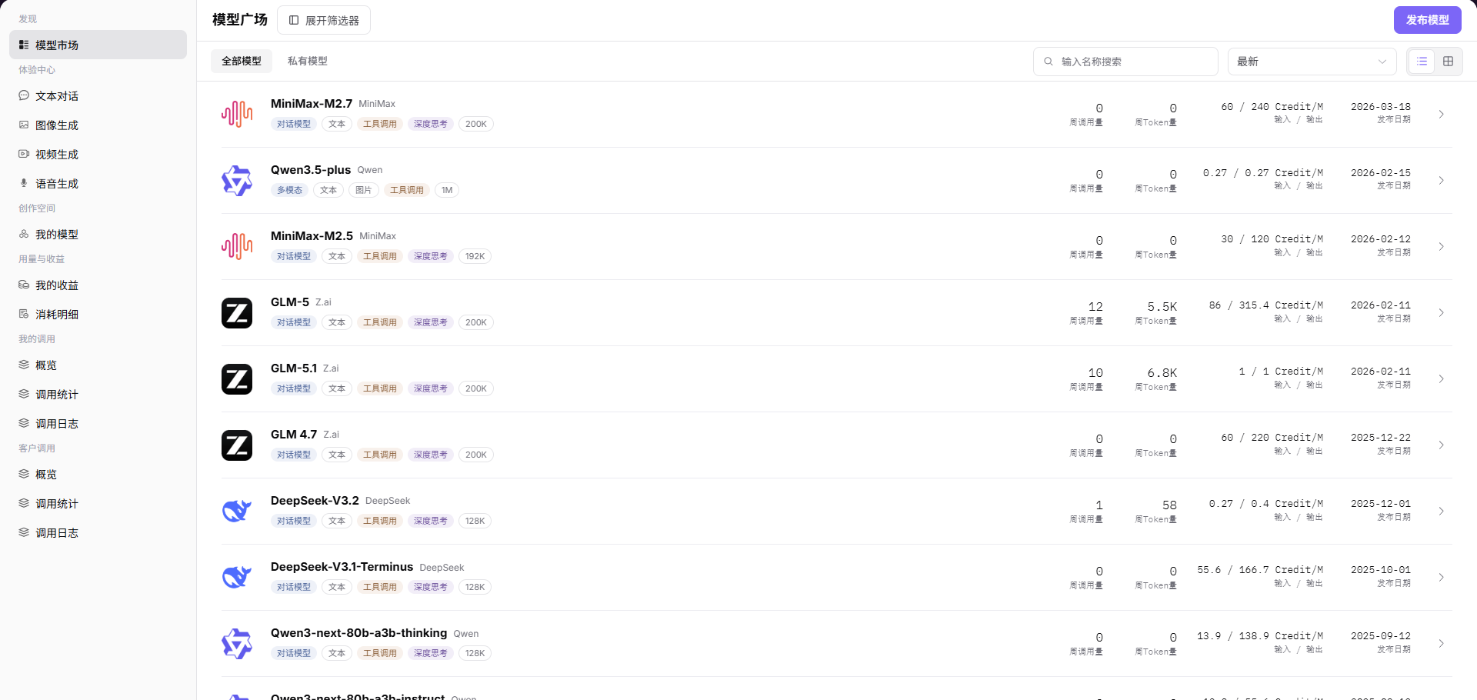
Task: Expand the Qwen3.5-plus row chevron
Action: pos(1441,180)
